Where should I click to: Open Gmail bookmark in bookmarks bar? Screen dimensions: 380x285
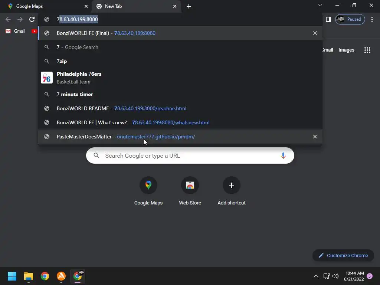coord(16,31)
